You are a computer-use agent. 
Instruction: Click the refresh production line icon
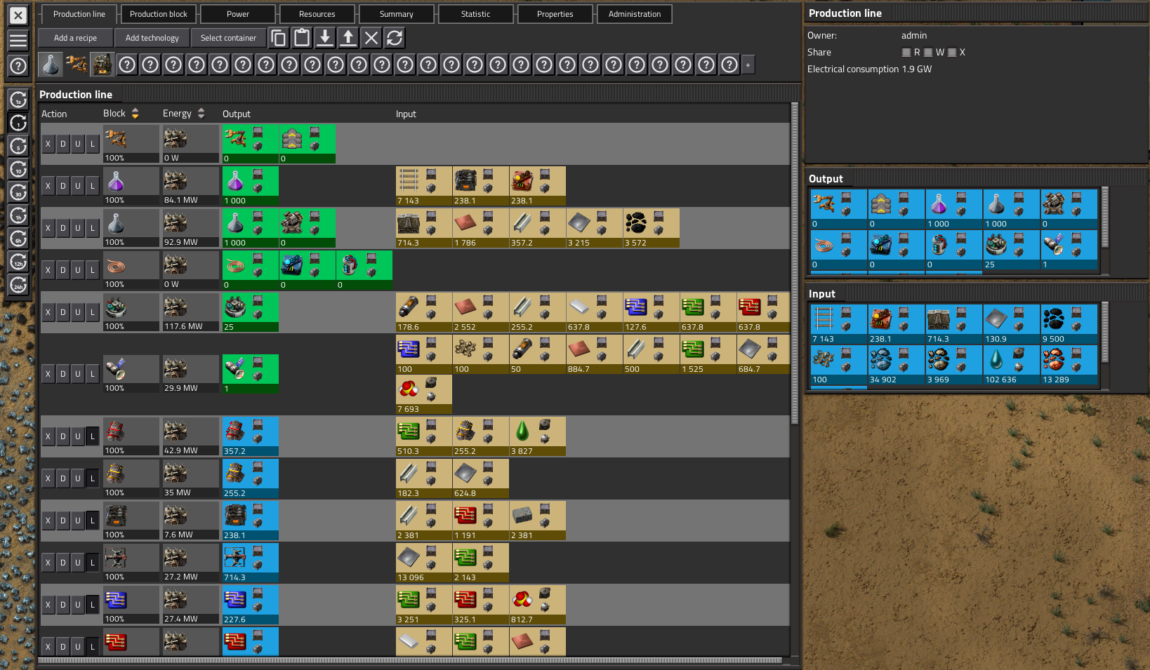[x=395, y=38]
